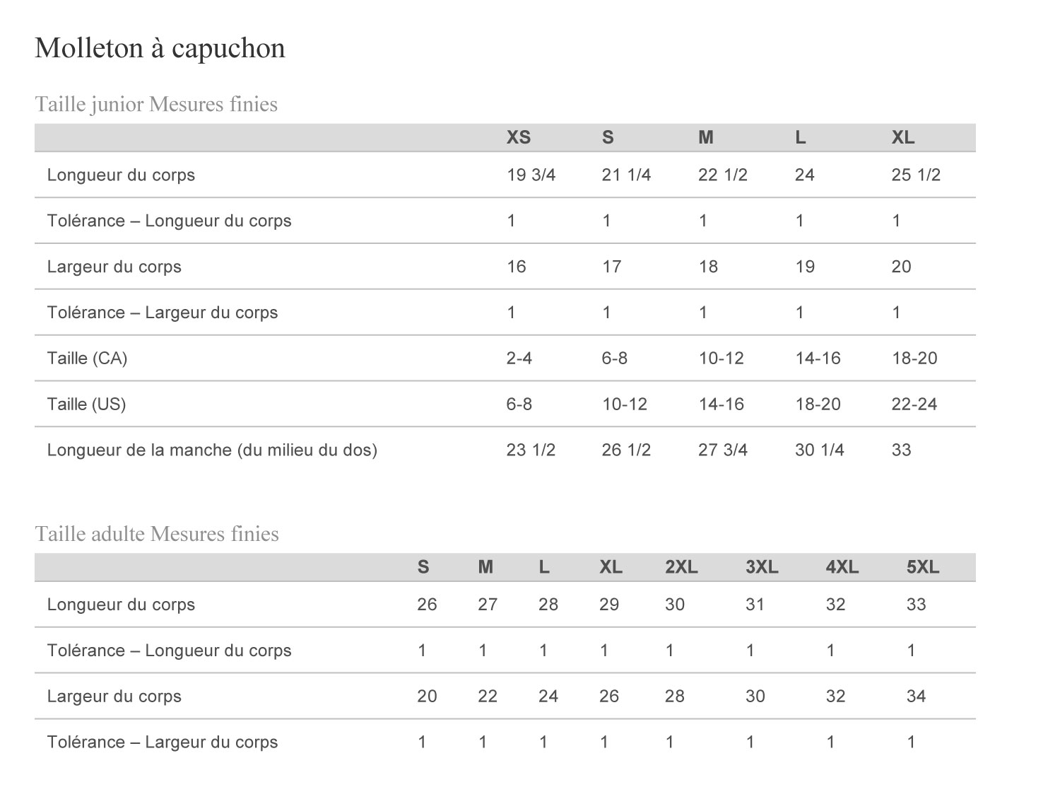1060x804 pixels.
Task: Select the 26 body length value for adult S
Action: coord(427,604)
